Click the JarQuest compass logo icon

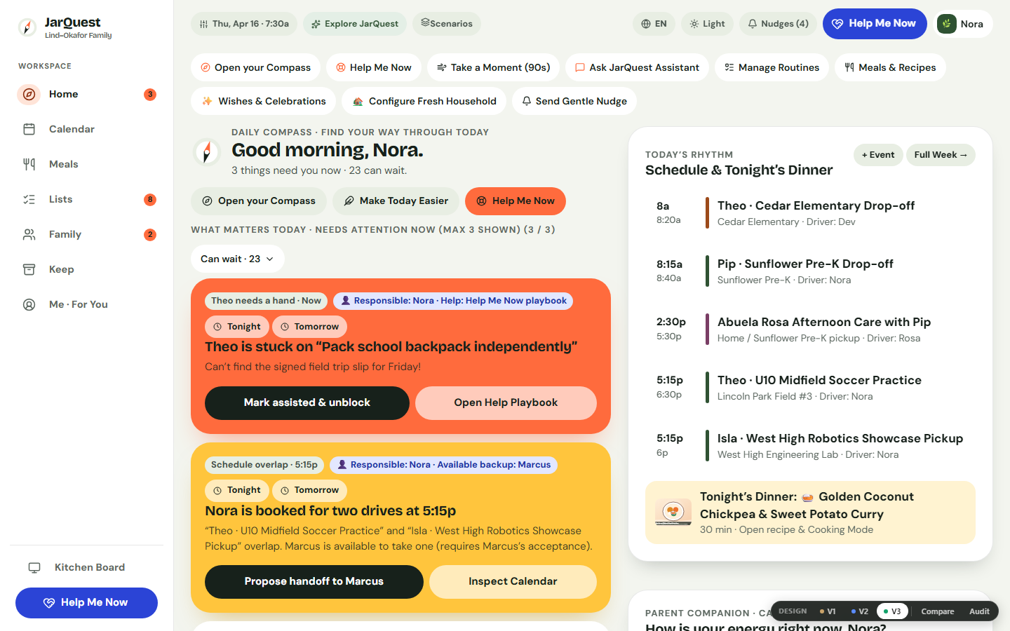(x=27, y=27)
